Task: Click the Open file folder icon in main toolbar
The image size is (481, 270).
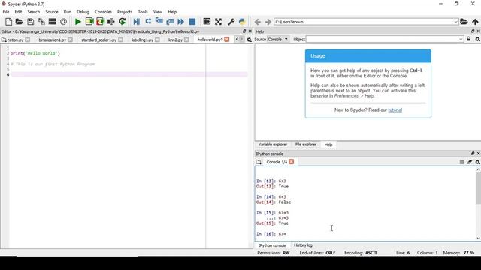Action: click(20, 22)
